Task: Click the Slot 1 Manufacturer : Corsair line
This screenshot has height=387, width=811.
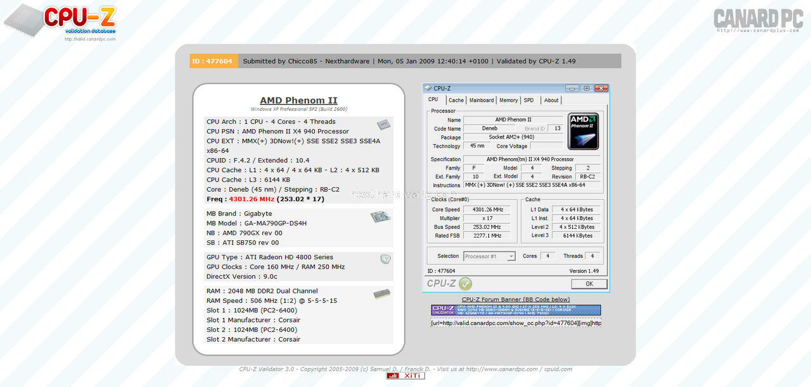Action: pos(253,320)
